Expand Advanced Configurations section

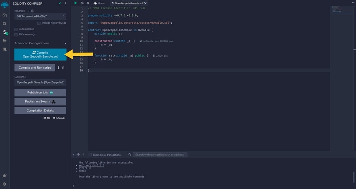[x=40, y=43]
